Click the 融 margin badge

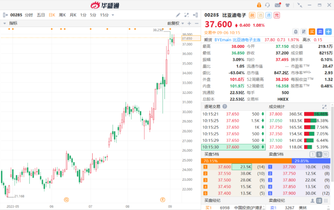tap(252, 15)
